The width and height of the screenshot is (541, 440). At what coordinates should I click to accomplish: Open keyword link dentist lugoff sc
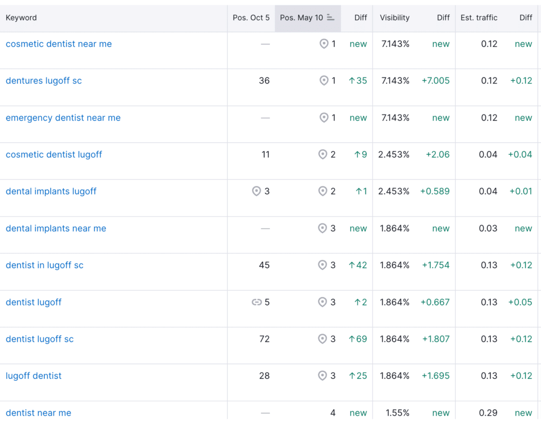(x=40, y=339)
